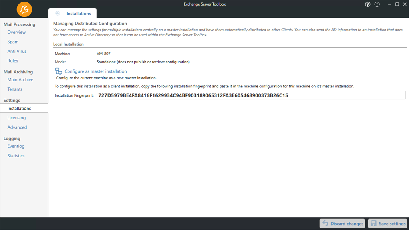The image size is (409, 230).
Task: Click Discard changes button
Action: pos(342,224)
